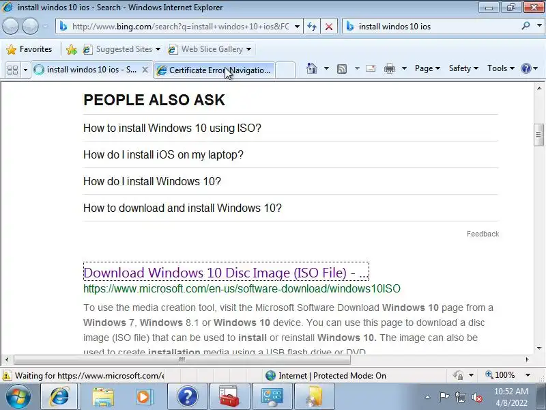Open Windows Explorer from the taskbar
The height and width of the screenshot is (410, 546).
pyautogui.click(x=103, y=397)
